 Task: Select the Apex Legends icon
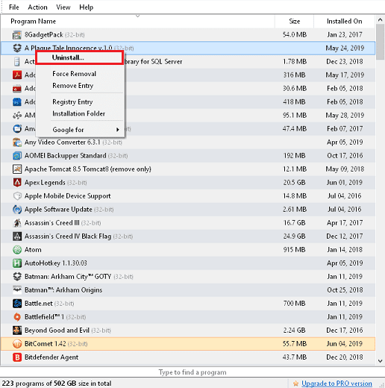[17, 183]
